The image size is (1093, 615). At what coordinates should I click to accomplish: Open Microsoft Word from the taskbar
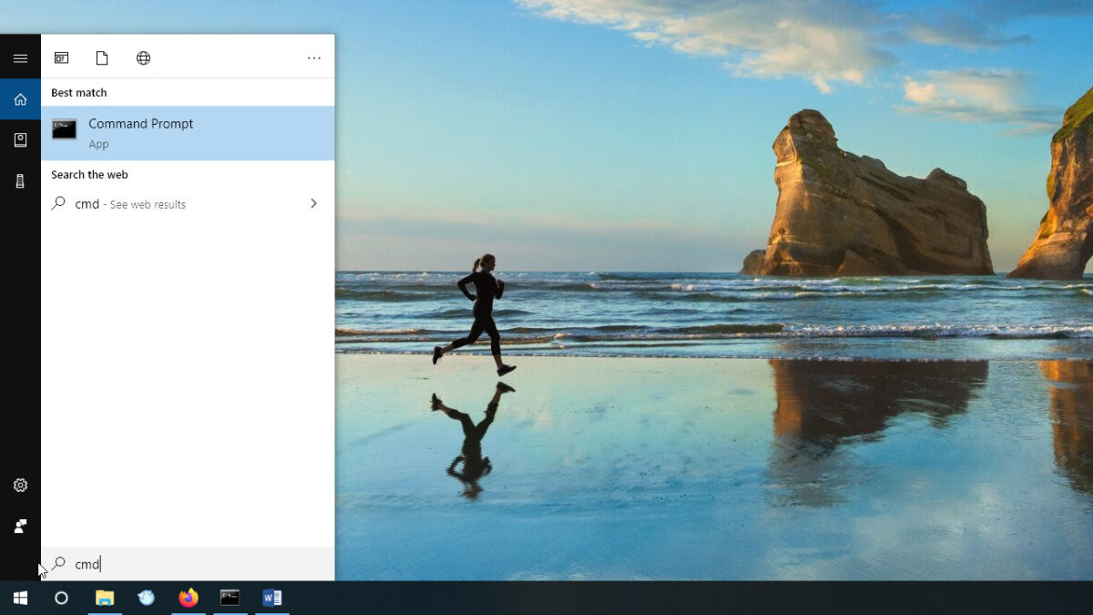271,597
